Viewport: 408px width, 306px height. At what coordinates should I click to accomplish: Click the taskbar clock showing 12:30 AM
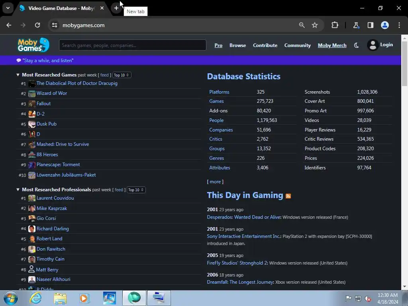(388, 298)
